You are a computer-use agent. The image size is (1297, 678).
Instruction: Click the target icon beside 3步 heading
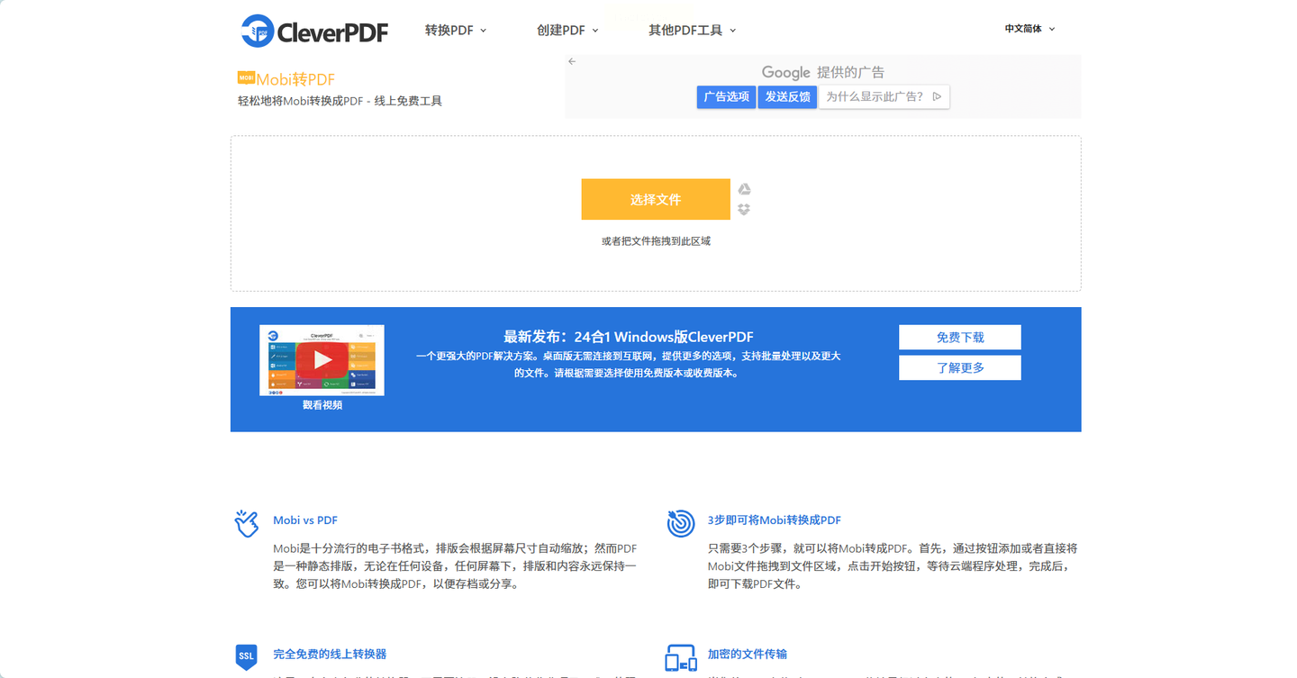coord(681,523)
